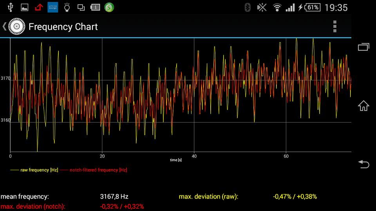376x211 pixels.
Task: Tap the 20 tick on time axis
Action: click(102, 156)
